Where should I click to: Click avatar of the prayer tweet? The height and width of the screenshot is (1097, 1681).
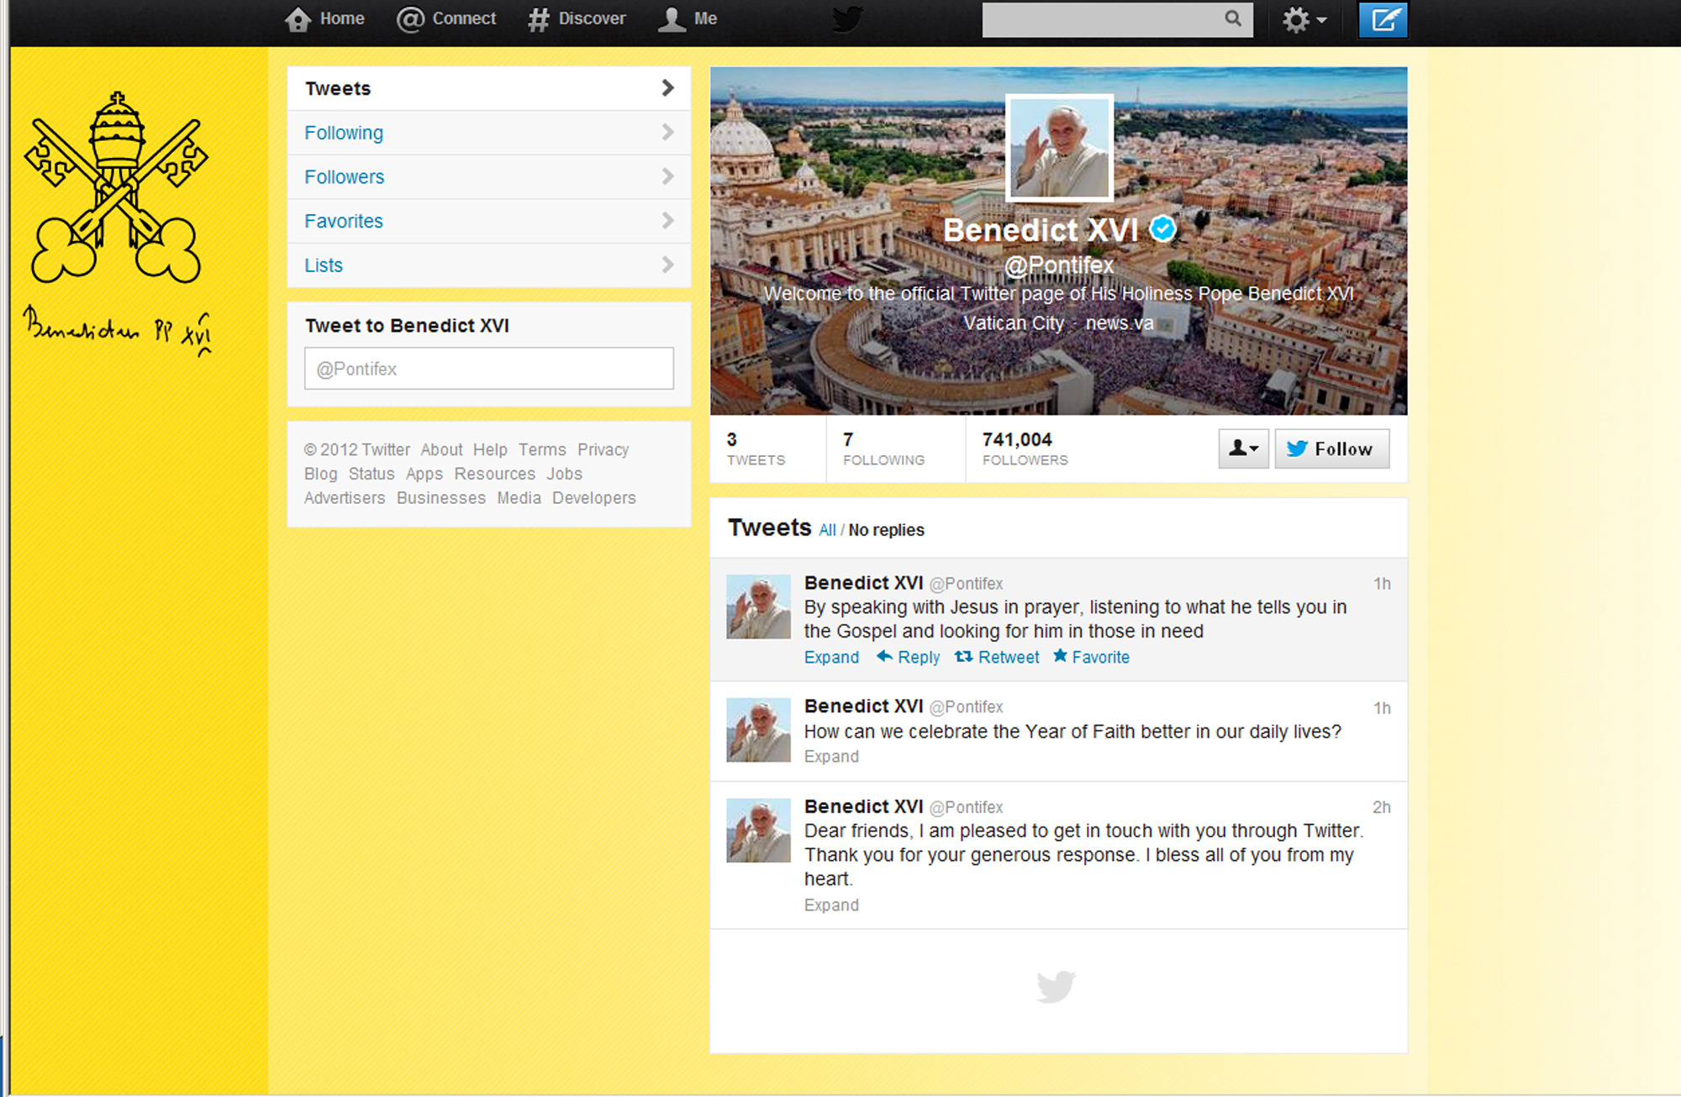coord(758,606)
